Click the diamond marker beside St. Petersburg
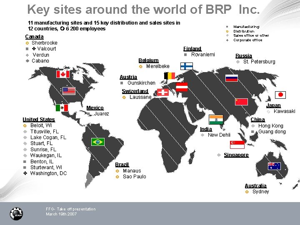This screenshot has width=300, height=225. tap(238, 62)
